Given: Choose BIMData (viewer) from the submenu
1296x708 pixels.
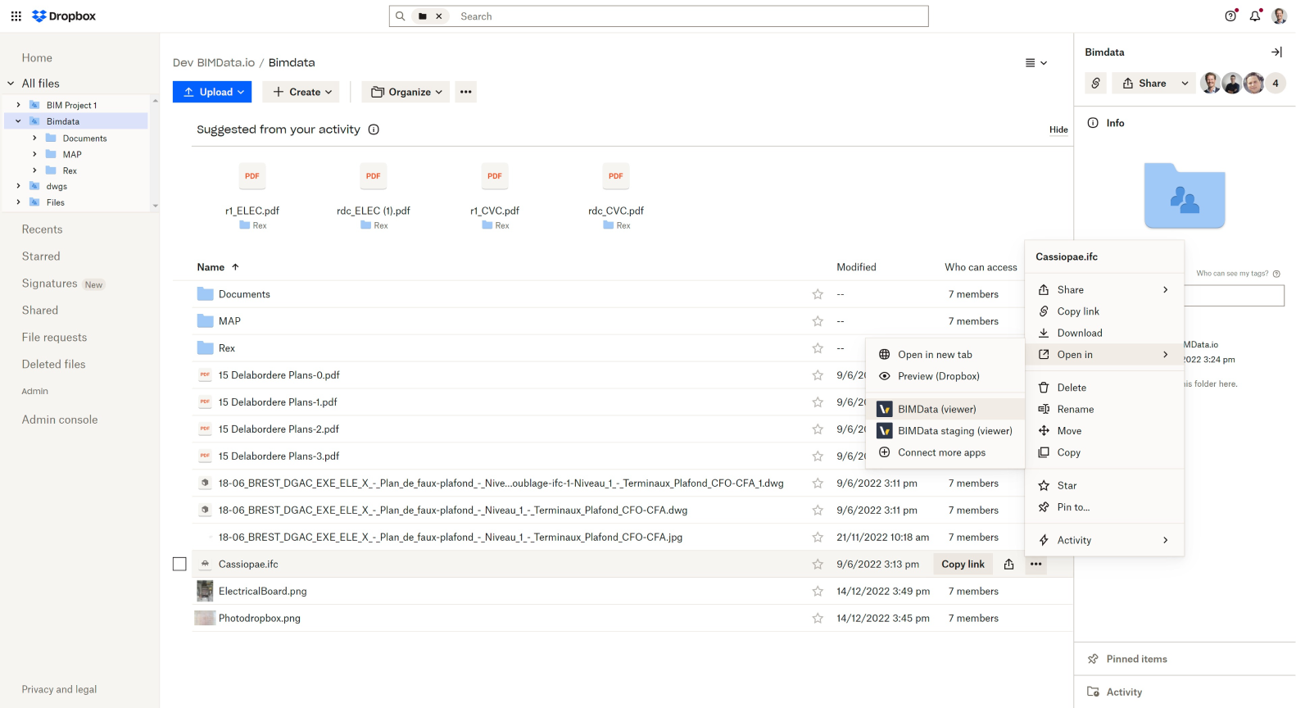Looking at the screenshot, I should coord(936,409).
